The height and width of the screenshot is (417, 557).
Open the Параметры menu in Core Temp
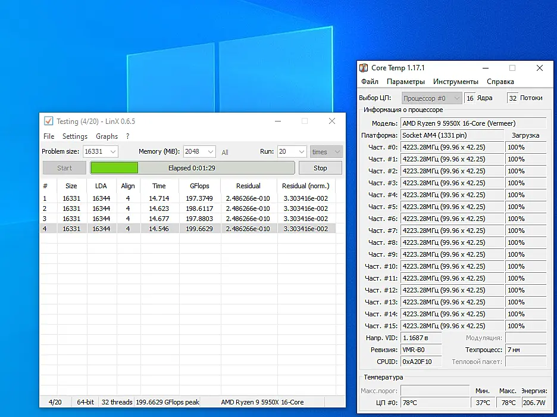pos(406,82)
